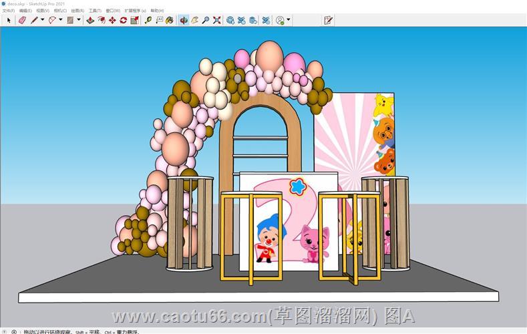The height and width of the screenshot is (334, 527).
Task: Open the 绘图(R) Draw menu
Action: coord(77,11)
